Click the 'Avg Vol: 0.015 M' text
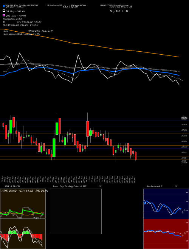The height and width of the screenshot is (249, 189). click(121, 7)
